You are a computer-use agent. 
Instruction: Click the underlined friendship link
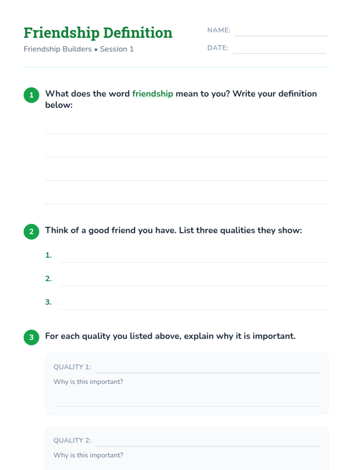tap(153, 94)
